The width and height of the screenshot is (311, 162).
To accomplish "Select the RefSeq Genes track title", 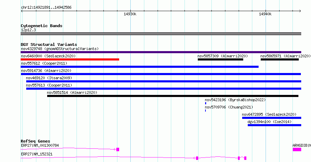I will 35,141.
